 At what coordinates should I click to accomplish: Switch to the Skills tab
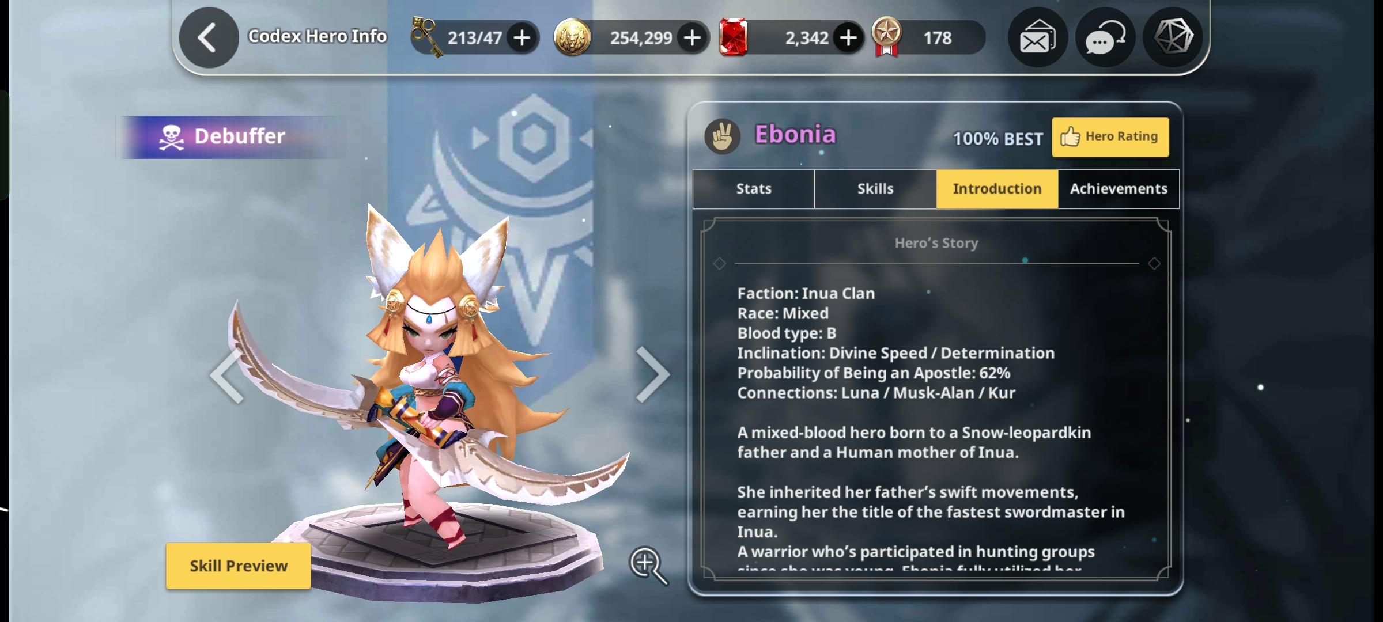point(875,189)
